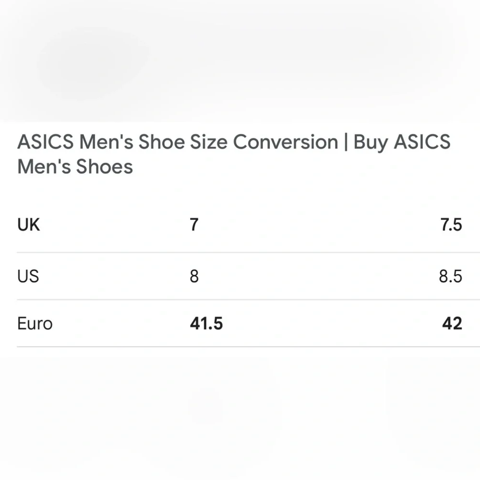Click Euro size 41.5 cell
Viewport: 480px width, 480px height.
click(206, 324)
